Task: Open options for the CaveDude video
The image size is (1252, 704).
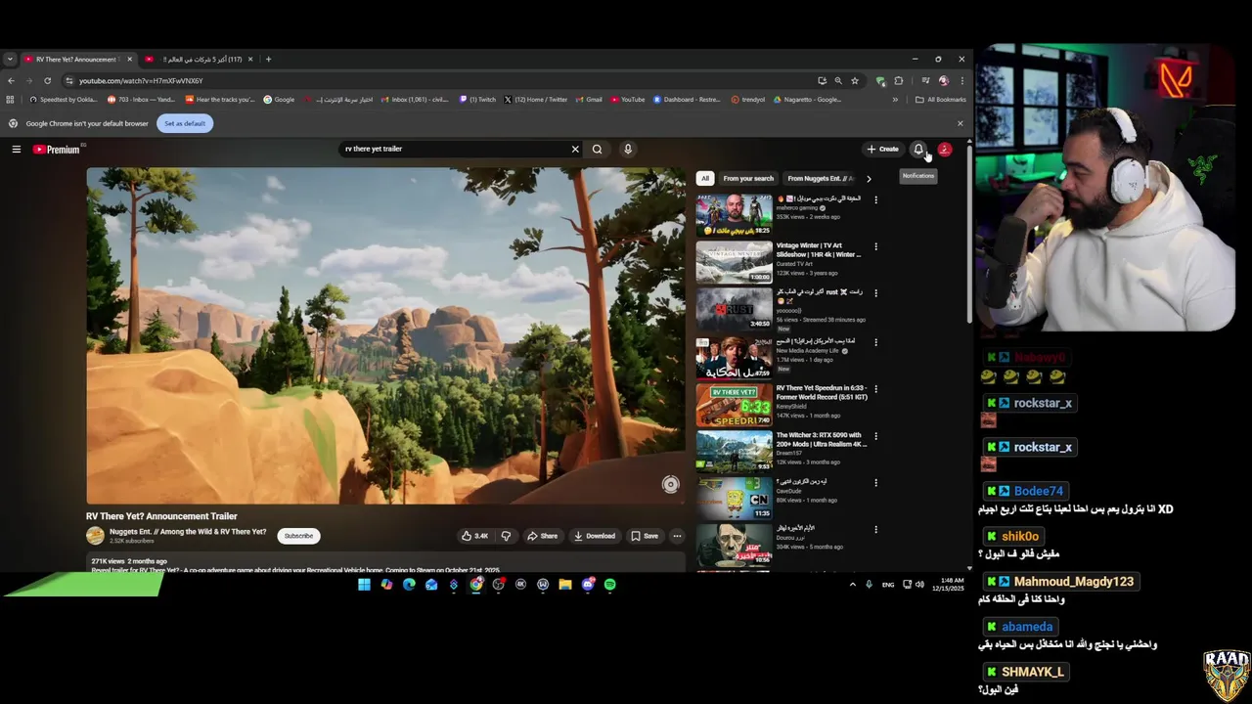Action: tap(875, 483)
